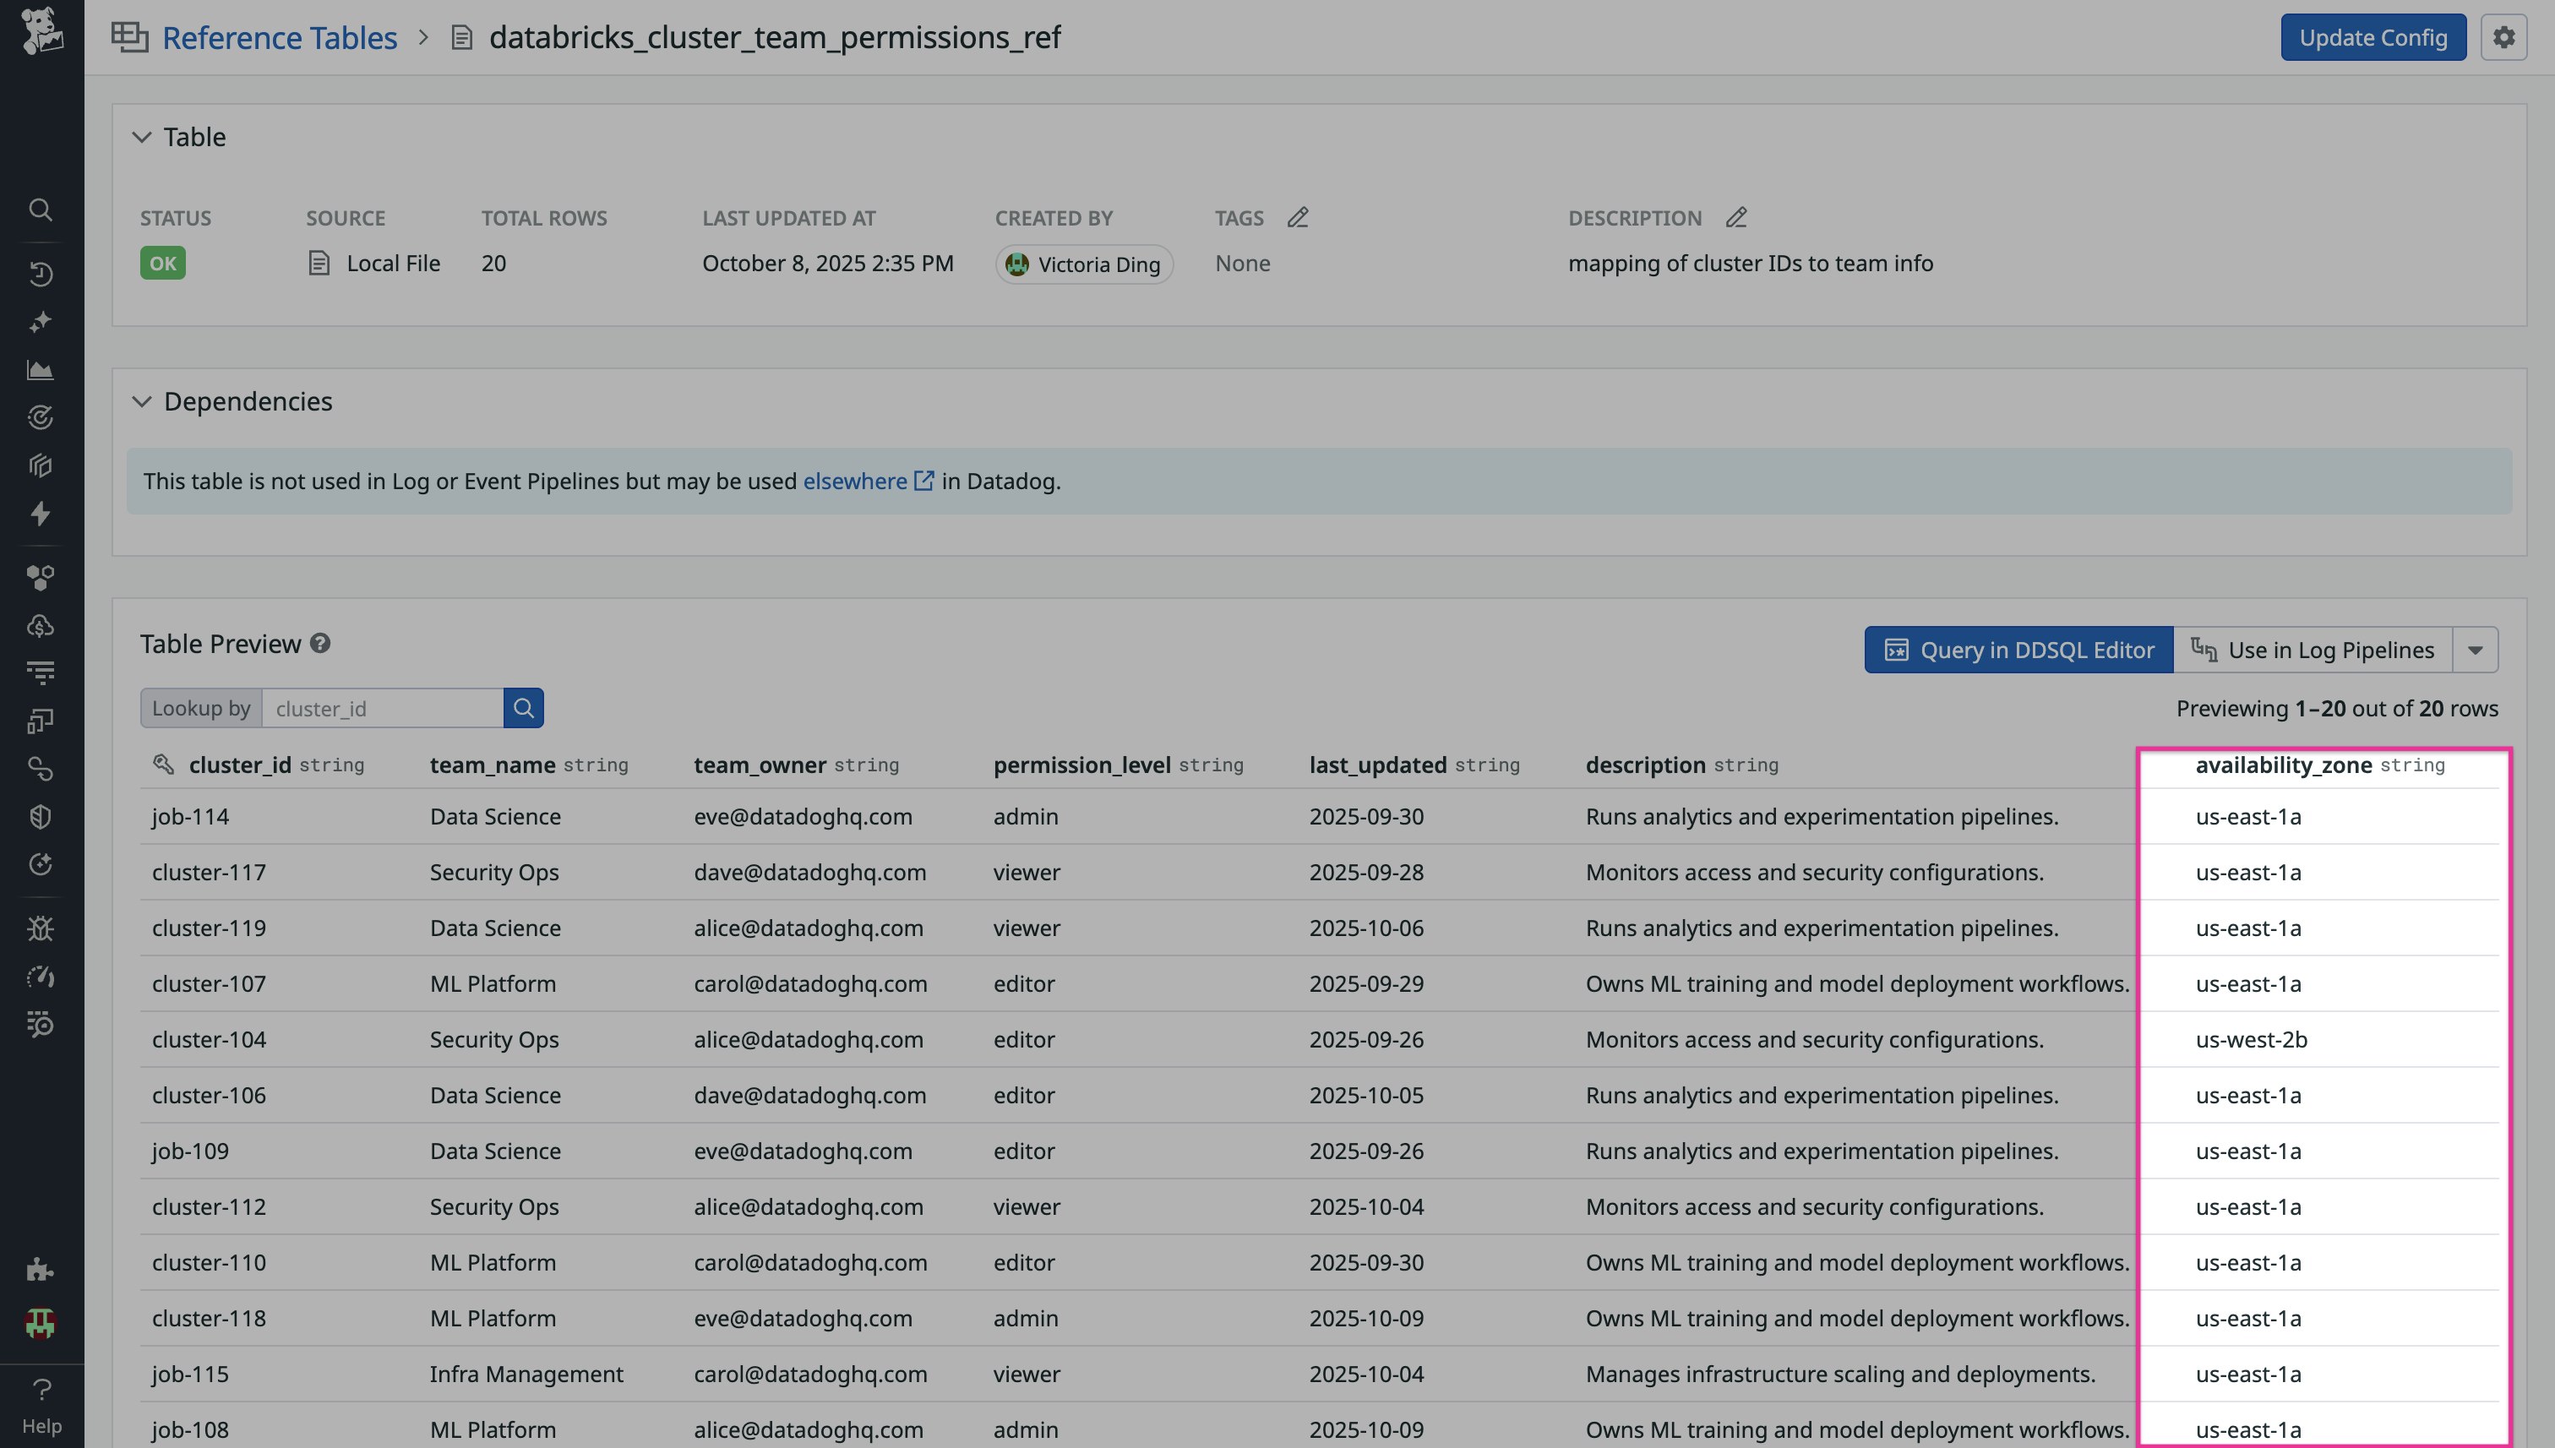Screen dimensions: 2555x1448
Task: Edit the table description via pencil icon
Action: [1736, 217]
